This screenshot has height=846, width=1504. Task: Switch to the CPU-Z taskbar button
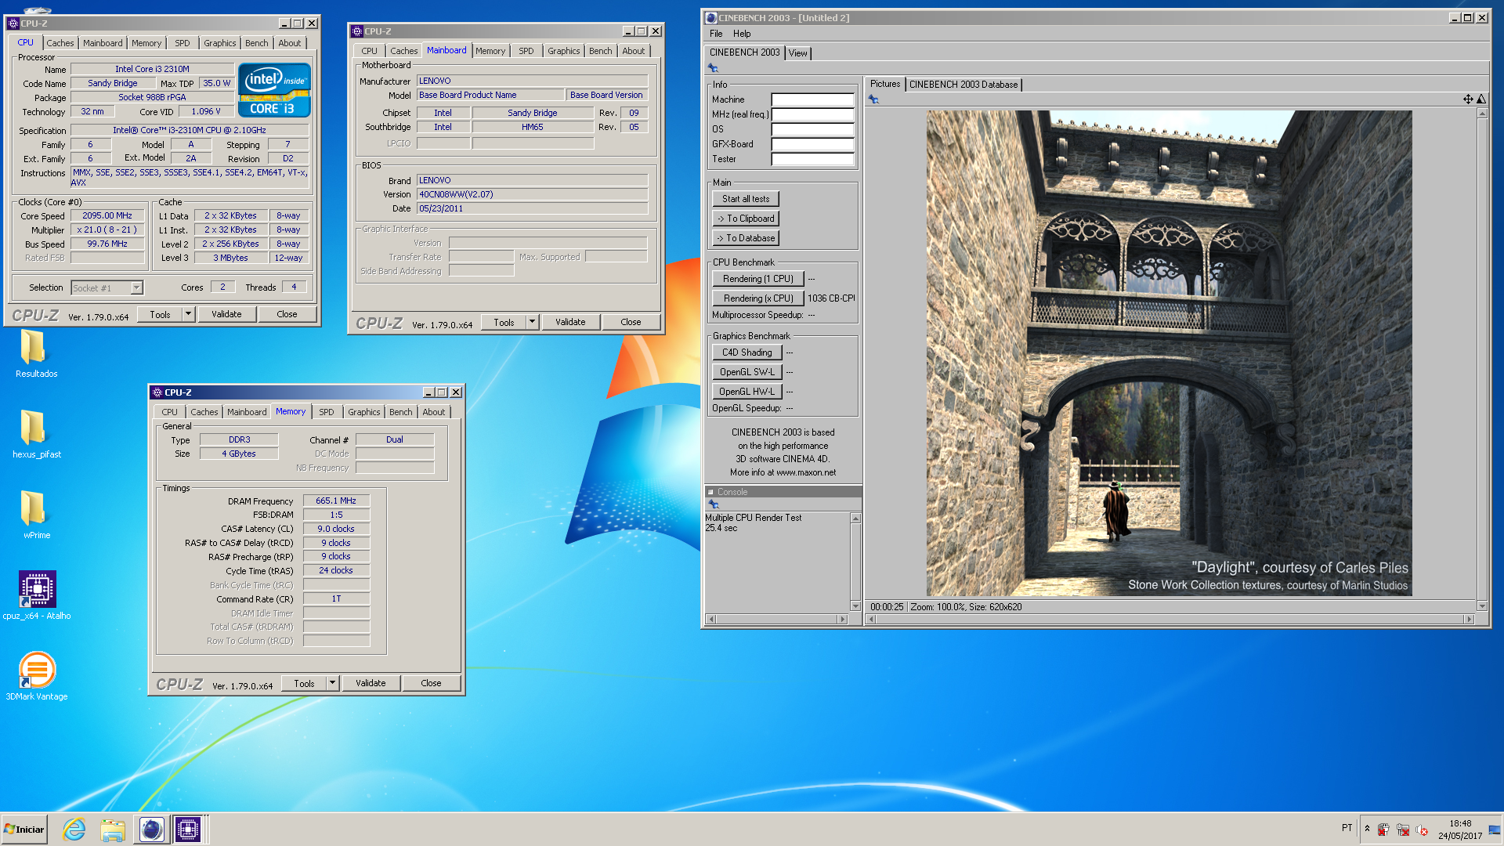point(188,830)
